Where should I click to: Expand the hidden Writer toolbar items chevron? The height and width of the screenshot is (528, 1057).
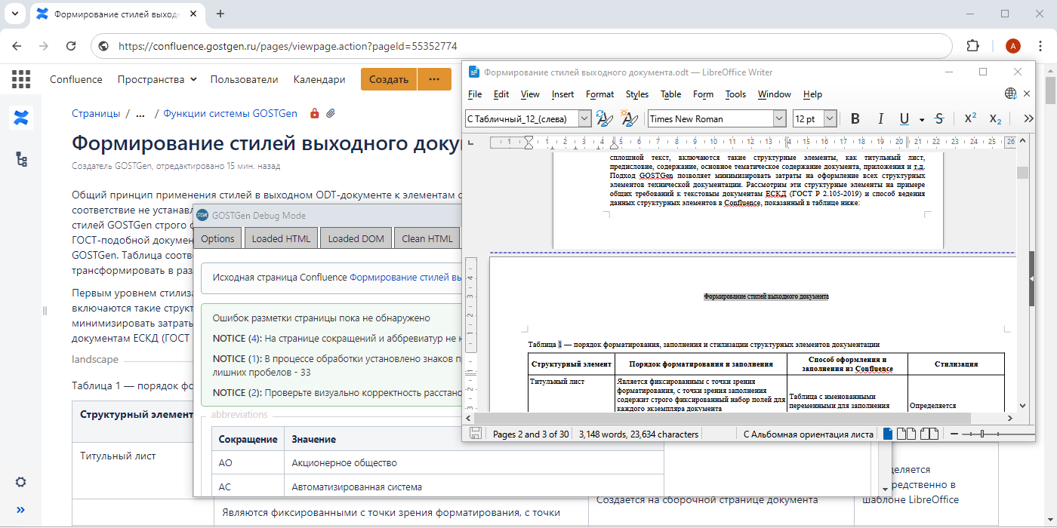click(x=1028, y=118)
